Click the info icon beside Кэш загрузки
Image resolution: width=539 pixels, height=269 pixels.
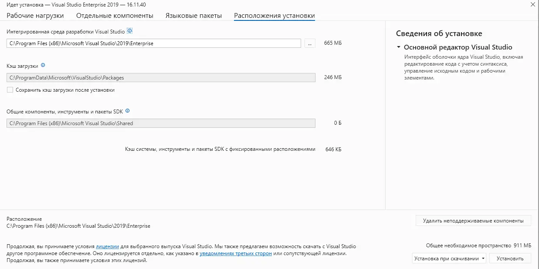click(x=42, y=65)
